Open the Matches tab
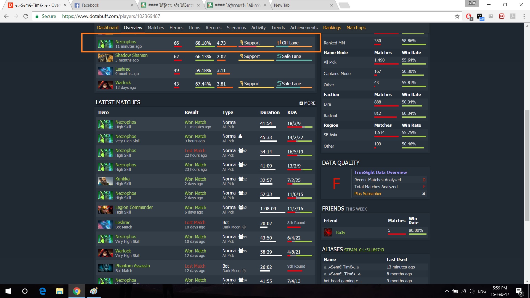This screenshot has width=530, height=298. point(156,28)
